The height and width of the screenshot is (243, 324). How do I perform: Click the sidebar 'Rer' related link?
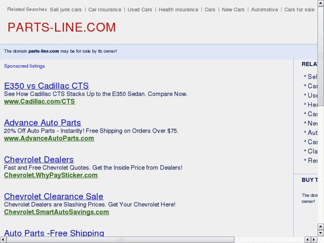tap(312, 161)
